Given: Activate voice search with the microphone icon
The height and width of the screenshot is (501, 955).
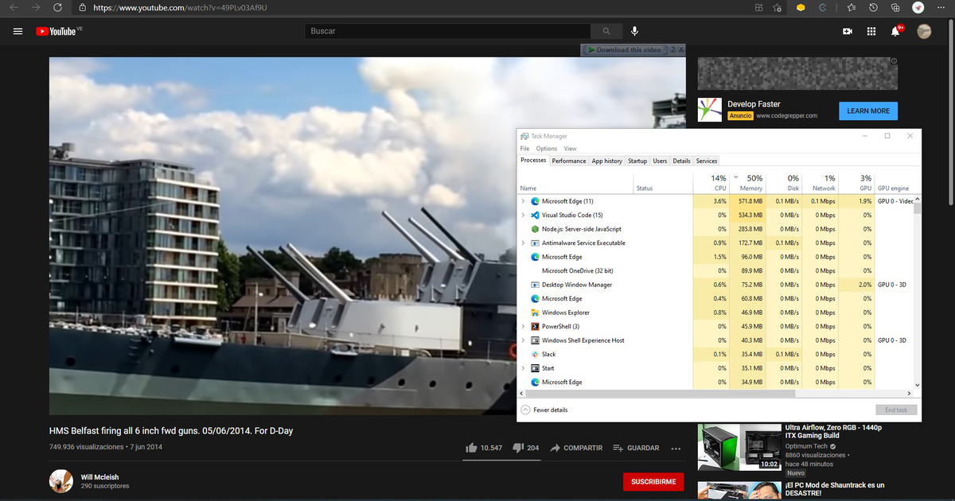Looking at the screenshot, I should pos(634,30).
